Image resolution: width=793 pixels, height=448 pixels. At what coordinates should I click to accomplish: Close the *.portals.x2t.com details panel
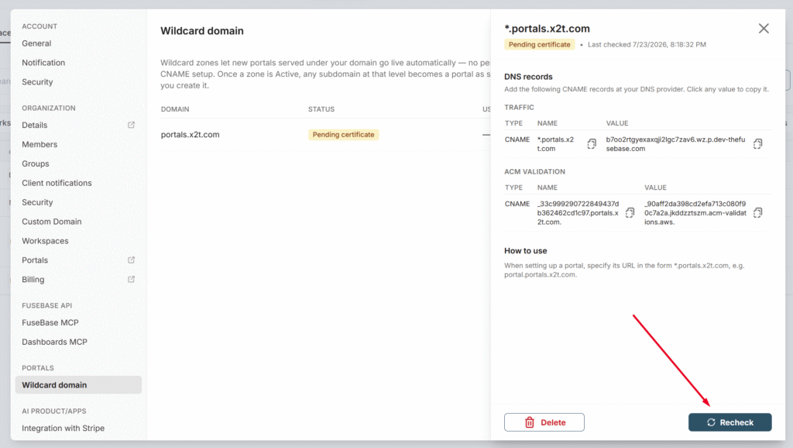[x=763, y=29]
